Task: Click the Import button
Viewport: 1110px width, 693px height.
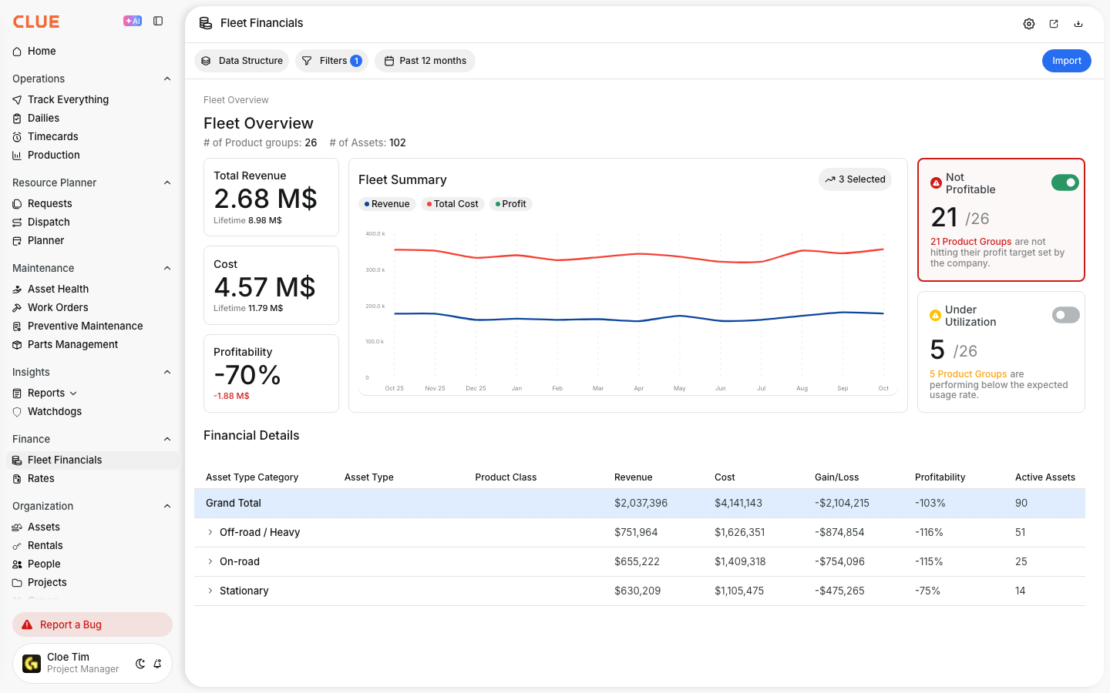Action: [x=1067, y=61]
